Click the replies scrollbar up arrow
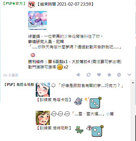136x141 pixels. 133,83
